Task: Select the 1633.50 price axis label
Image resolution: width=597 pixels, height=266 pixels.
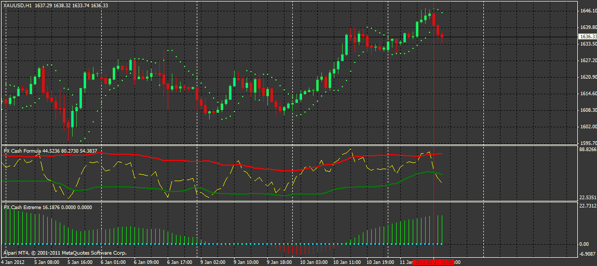Action: (x=588, y=44)
